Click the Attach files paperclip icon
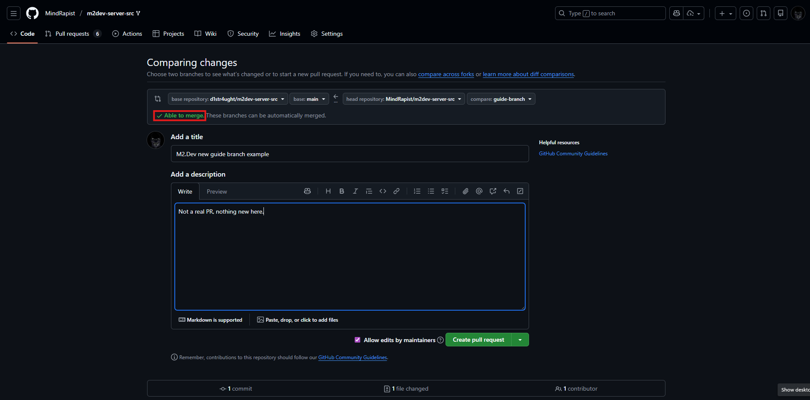 [x=466, y=191]
